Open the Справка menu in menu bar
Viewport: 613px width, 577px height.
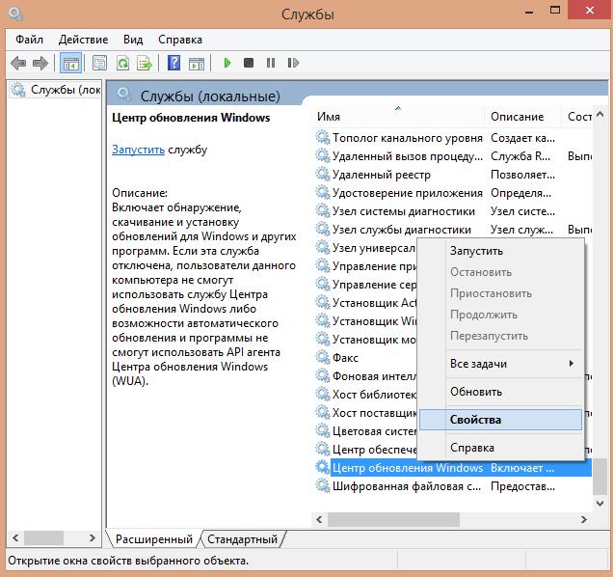pos(180,40)
